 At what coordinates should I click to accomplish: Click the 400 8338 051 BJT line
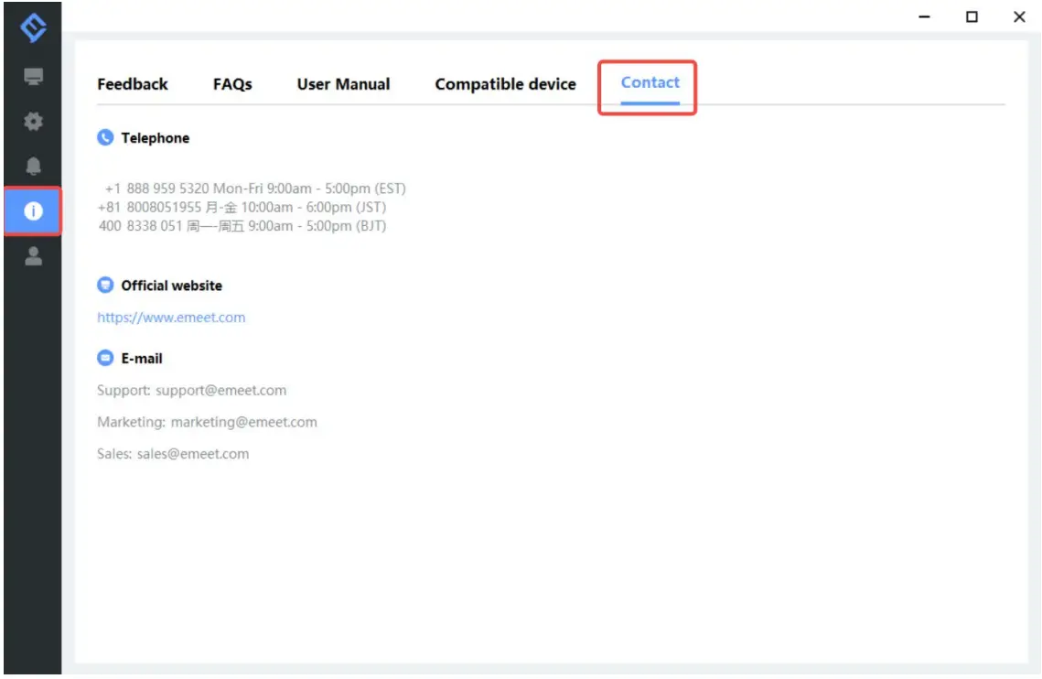coord(242,225)
